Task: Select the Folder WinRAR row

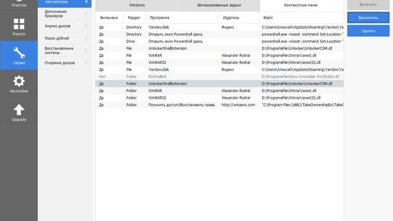Action: [x=220, y=91]
